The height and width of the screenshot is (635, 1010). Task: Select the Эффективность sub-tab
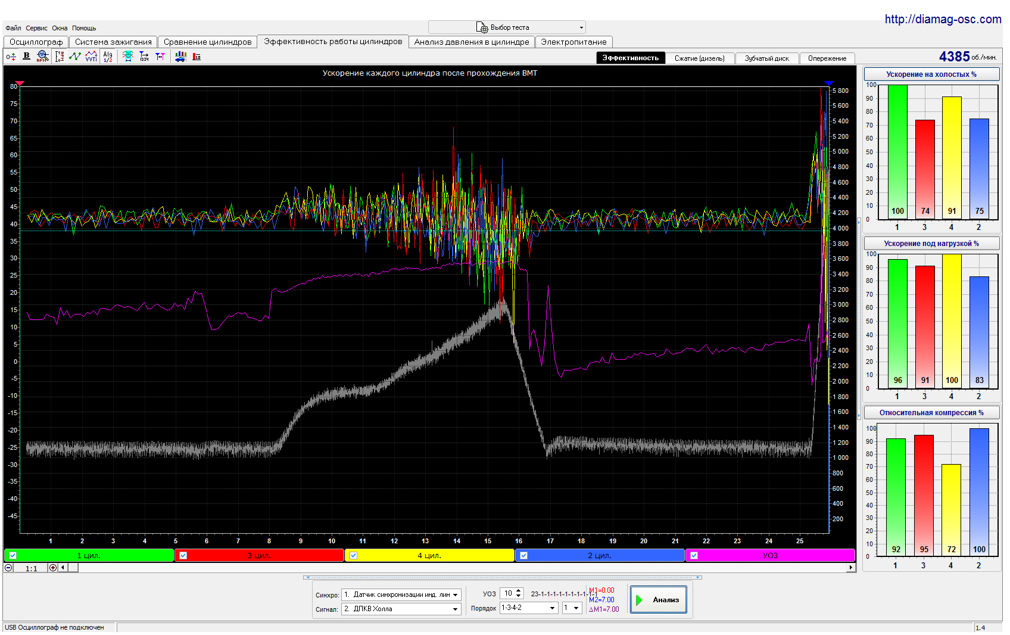coord(631,58)
